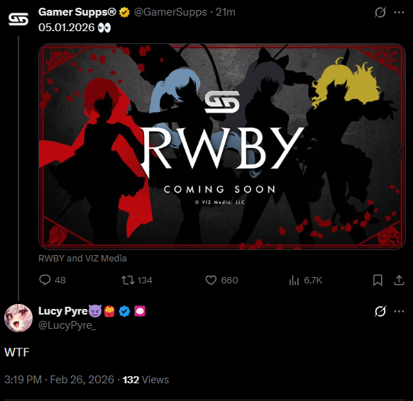Click the gold verified badge on Gamer Supps
This screenshot has height=401, width=413.
(124, 12)
